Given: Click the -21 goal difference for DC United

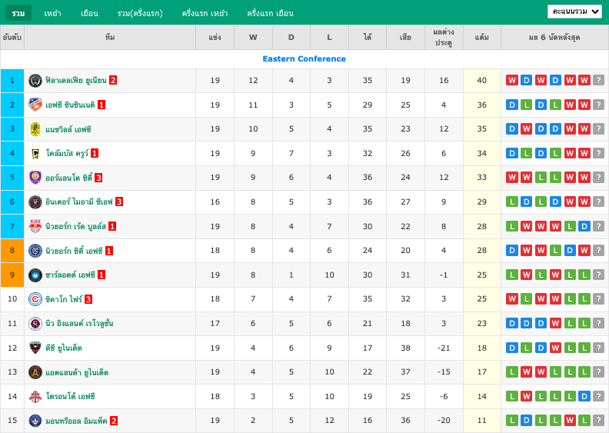Looking at the screenshot, I should (x=444, y=348).
